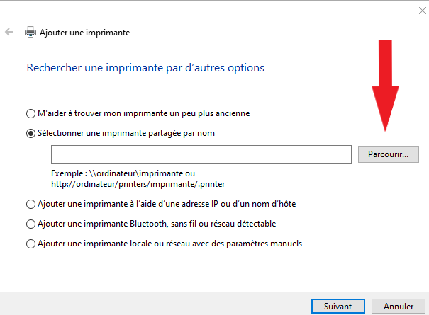Click the printer icon in the title

pos(30,32)
